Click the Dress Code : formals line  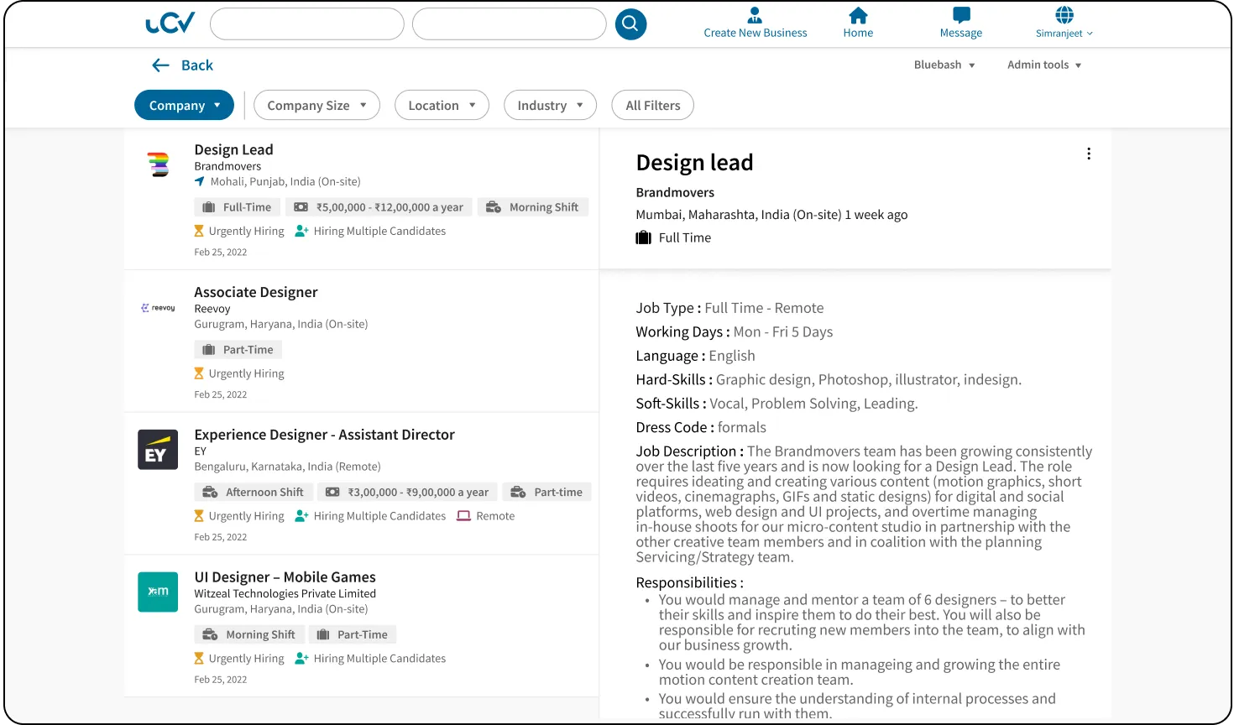point(701,427)
